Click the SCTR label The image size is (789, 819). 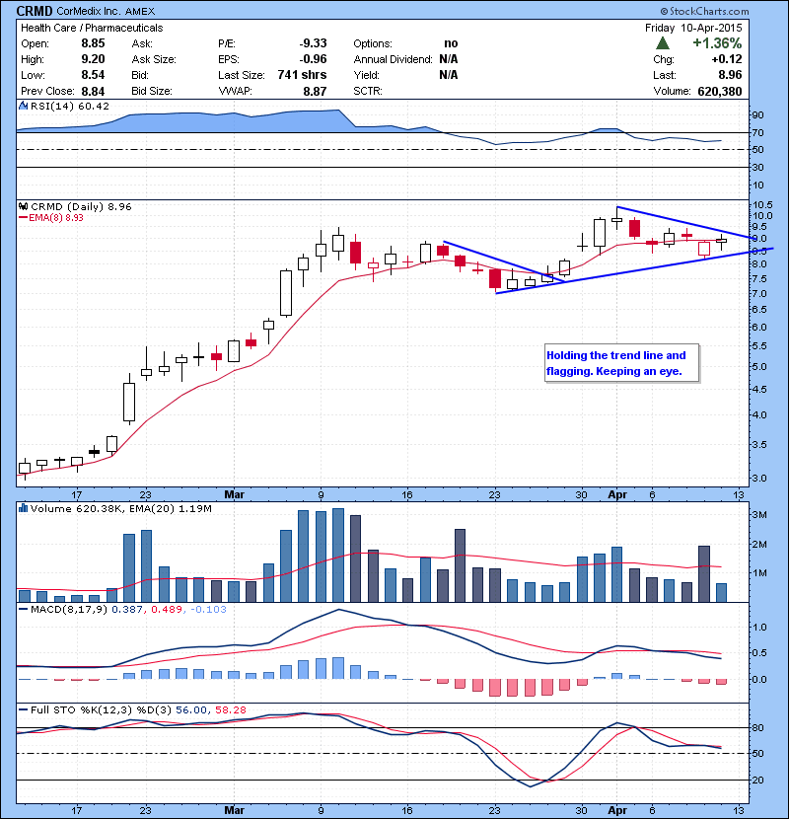368,91
